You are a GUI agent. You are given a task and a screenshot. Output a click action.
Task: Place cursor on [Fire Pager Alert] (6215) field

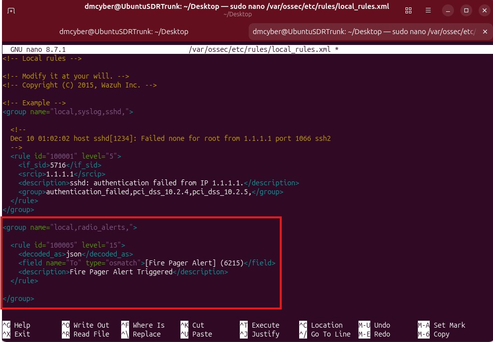147,263
